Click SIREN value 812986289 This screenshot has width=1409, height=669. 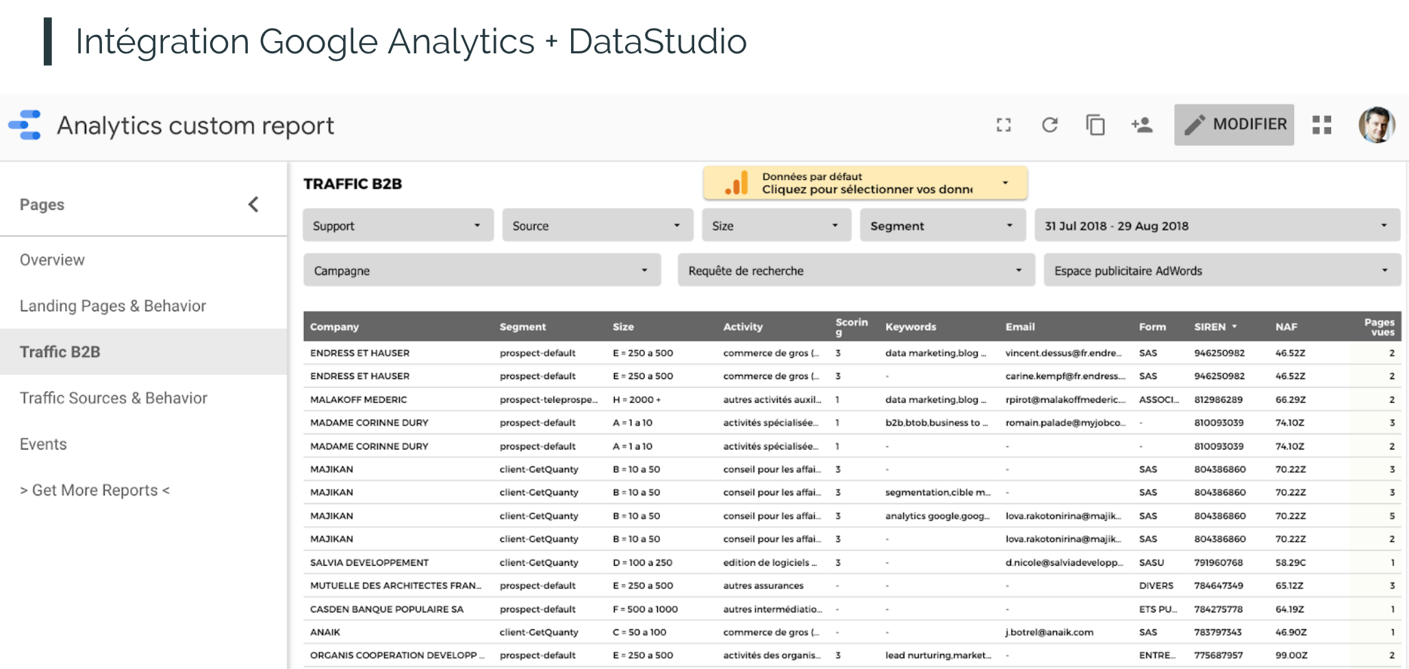click(x=1218, y=399)
